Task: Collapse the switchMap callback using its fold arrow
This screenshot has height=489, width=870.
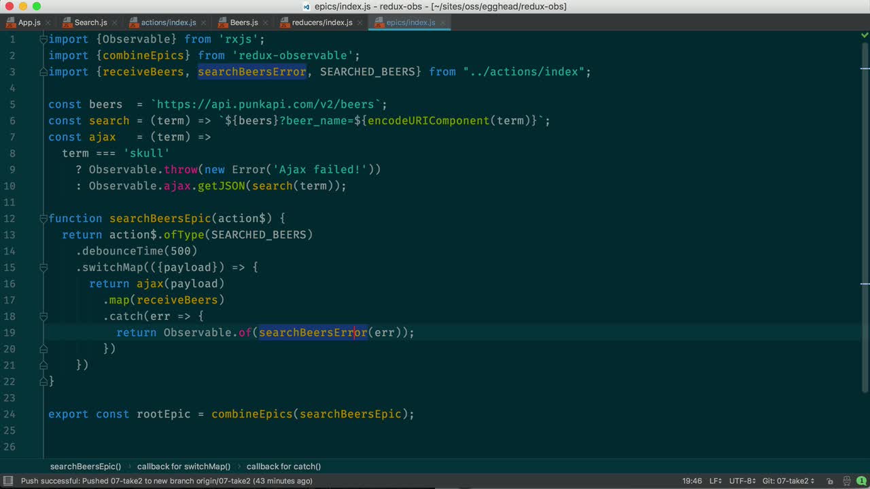Action: pos(43,267)
